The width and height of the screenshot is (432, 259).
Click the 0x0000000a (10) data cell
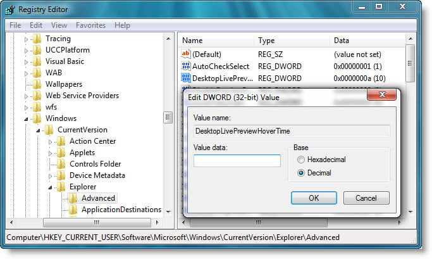[359, 79]
